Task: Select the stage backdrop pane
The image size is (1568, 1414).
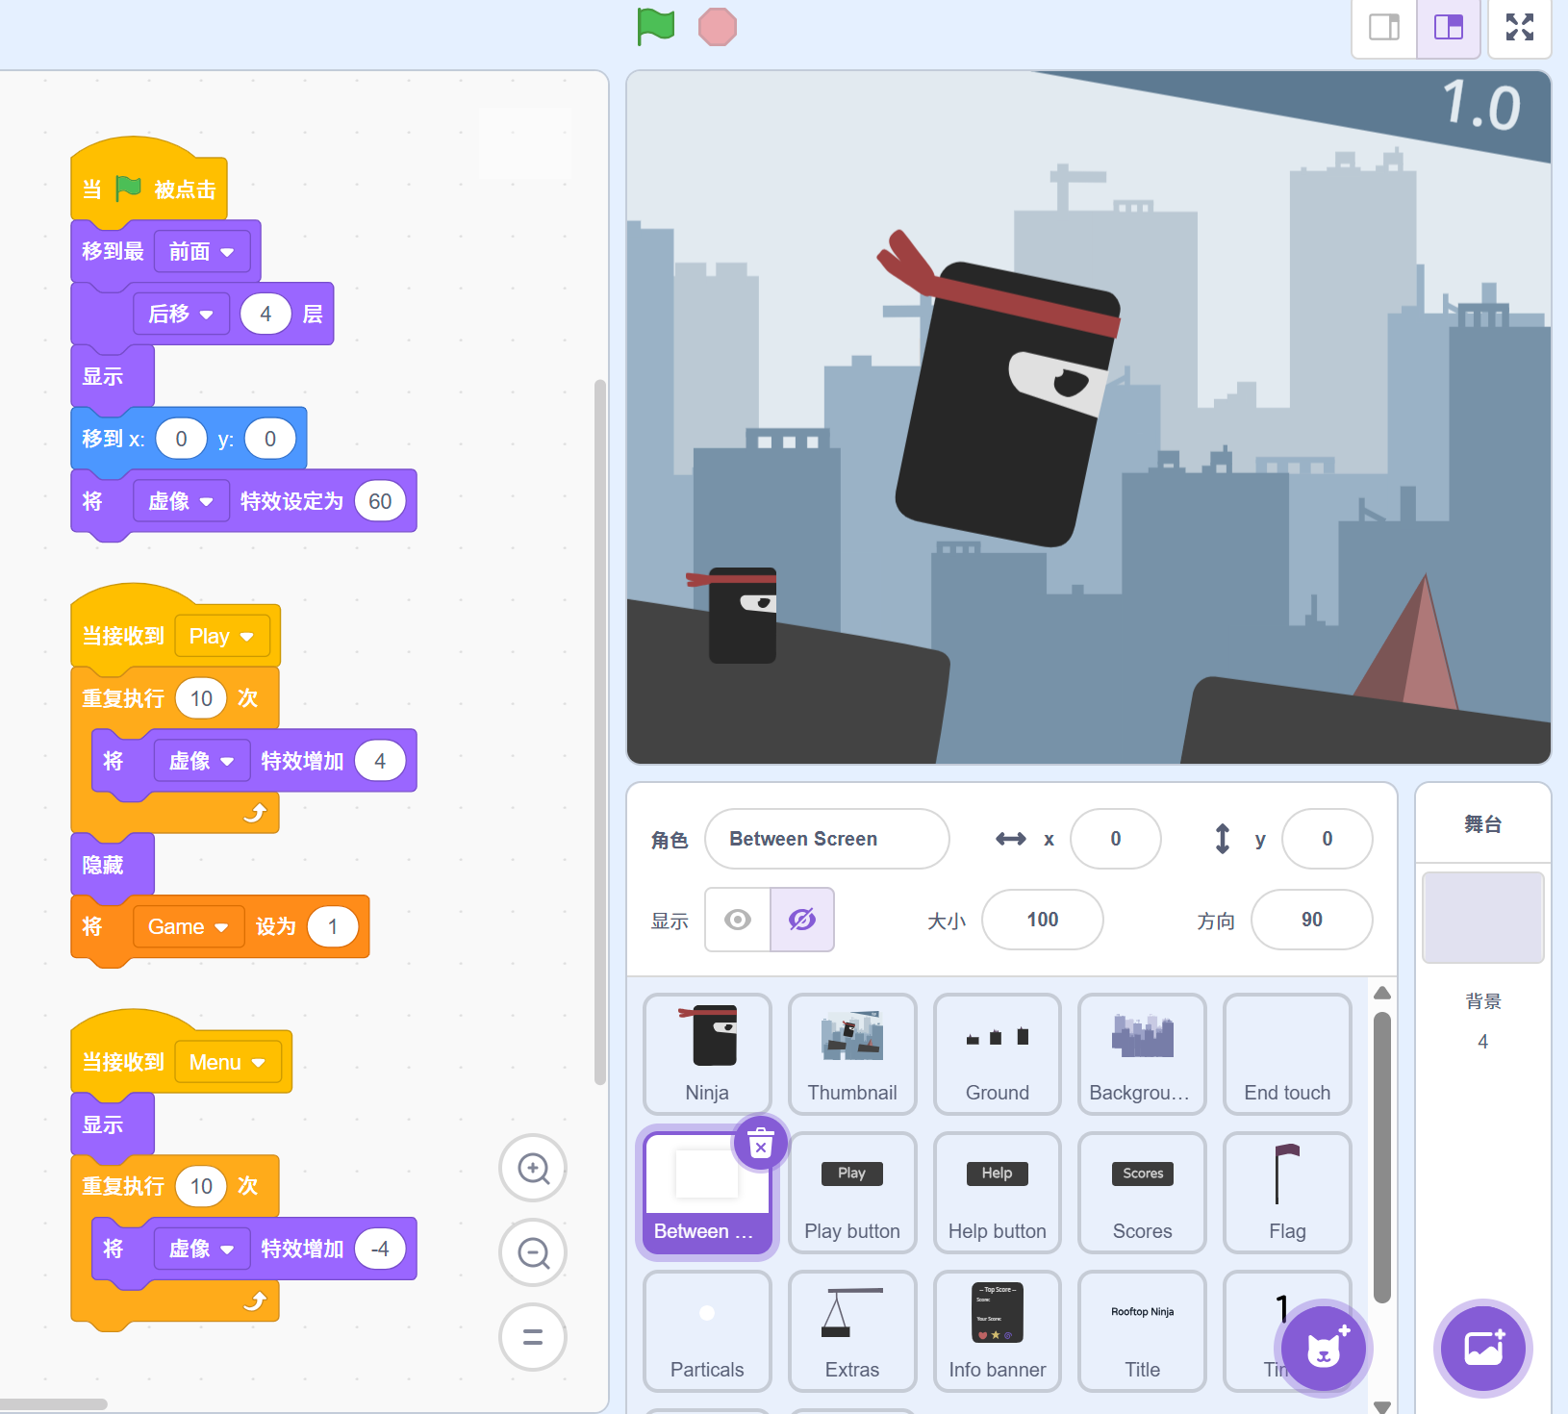Action: pos(1482,919)
